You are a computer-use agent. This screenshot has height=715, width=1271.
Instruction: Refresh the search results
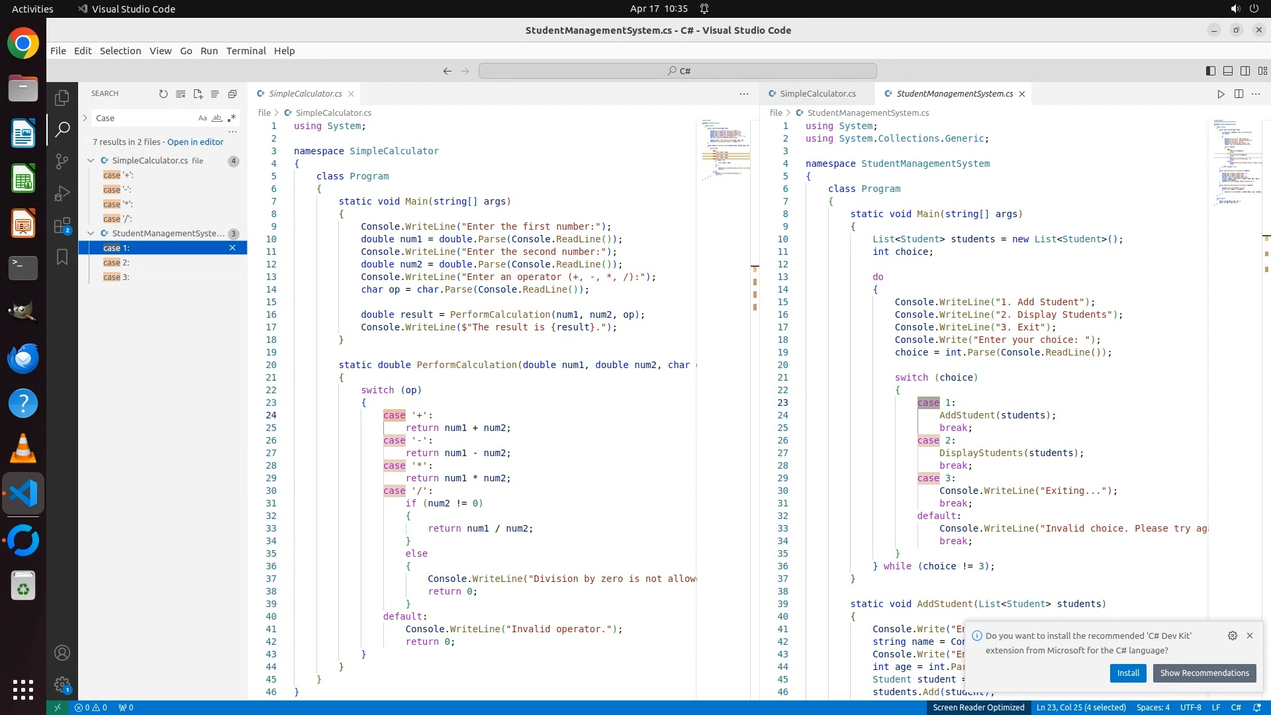coord(163,94)
